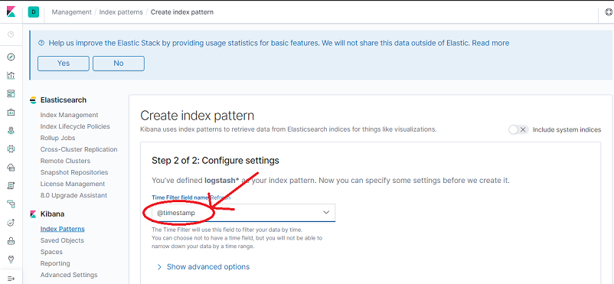The image size is (614, 284).
Task: Open Logs via the document icon
Action: (11, 186)
